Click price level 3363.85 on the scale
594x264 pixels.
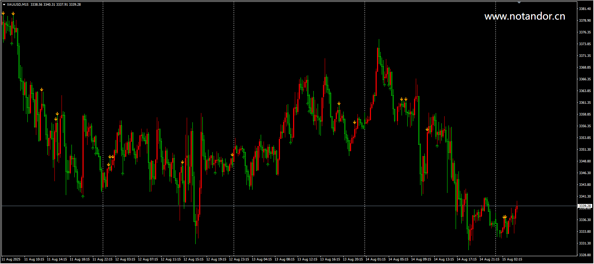tap(585, 91)
